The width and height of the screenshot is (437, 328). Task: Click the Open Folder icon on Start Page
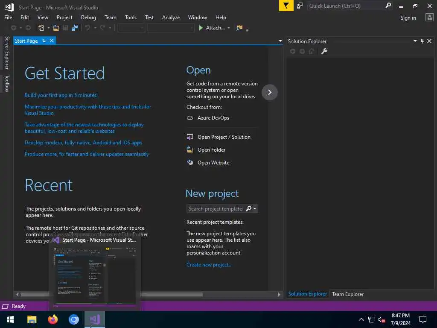[x=190, y=149]
